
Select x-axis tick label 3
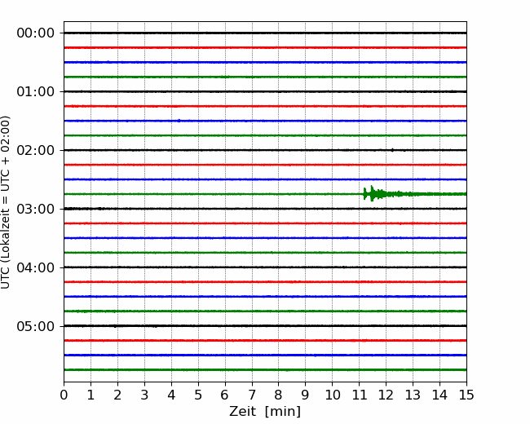[x=144, y=395]
